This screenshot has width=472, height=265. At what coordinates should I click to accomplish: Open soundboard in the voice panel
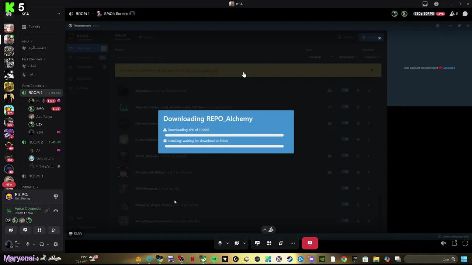(53, 230)
